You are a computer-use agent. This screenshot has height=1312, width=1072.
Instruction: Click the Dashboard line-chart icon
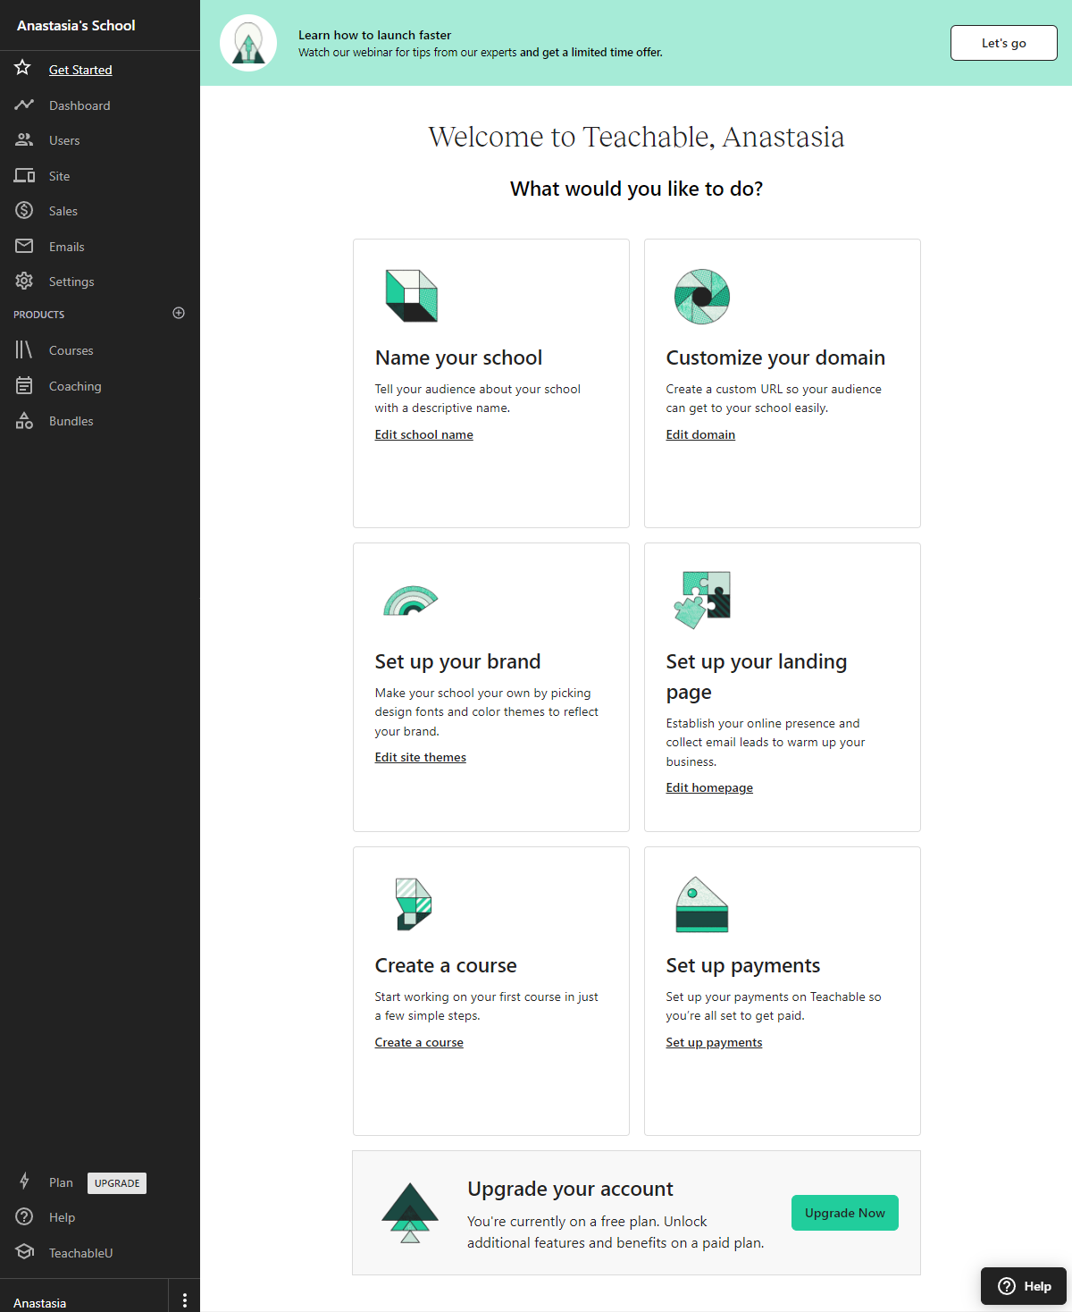click(24, 105)
